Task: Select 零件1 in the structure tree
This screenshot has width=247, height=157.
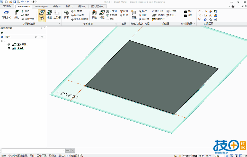Action: pyautogui.click(x=20, y=48)
